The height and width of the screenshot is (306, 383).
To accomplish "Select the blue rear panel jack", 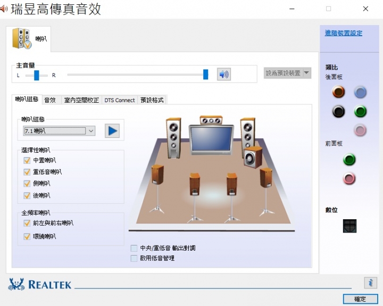I will click(360, 92).
